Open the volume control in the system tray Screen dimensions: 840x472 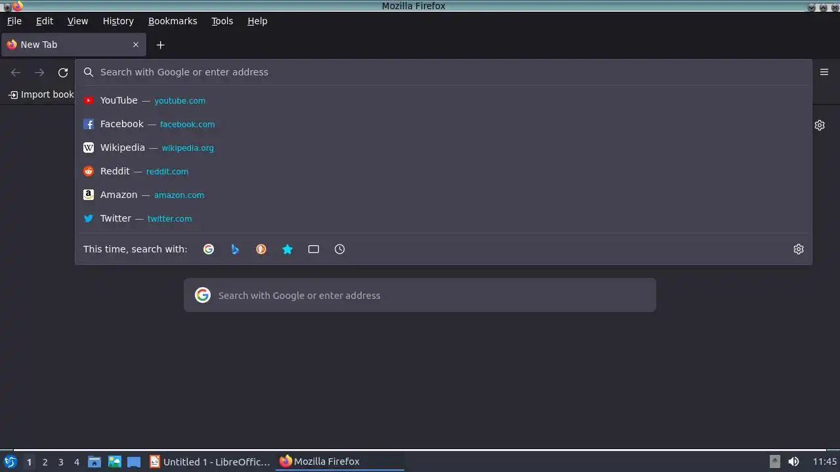click(793, 462)
